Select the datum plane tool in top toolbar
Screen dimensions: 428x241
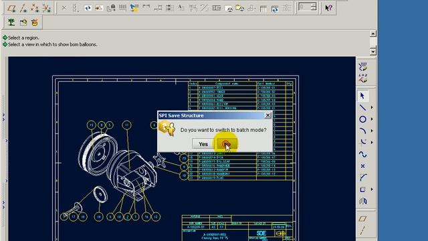pyautogui.click(x=11, y=8)
